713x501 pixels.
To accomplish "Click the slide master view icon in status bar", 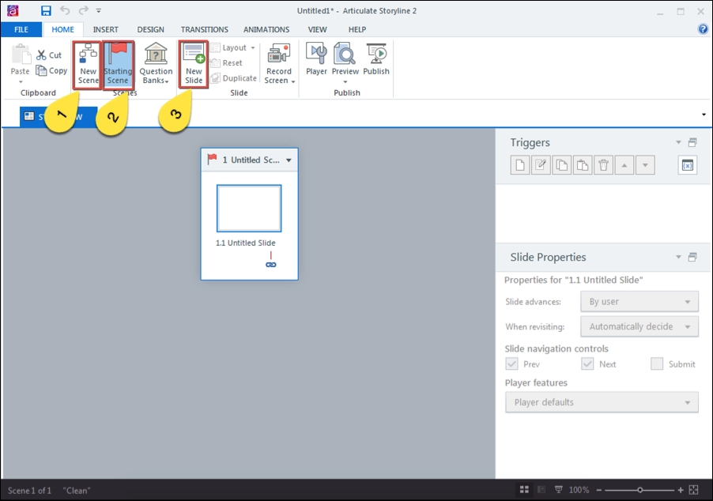I will (x=558, y=490).
